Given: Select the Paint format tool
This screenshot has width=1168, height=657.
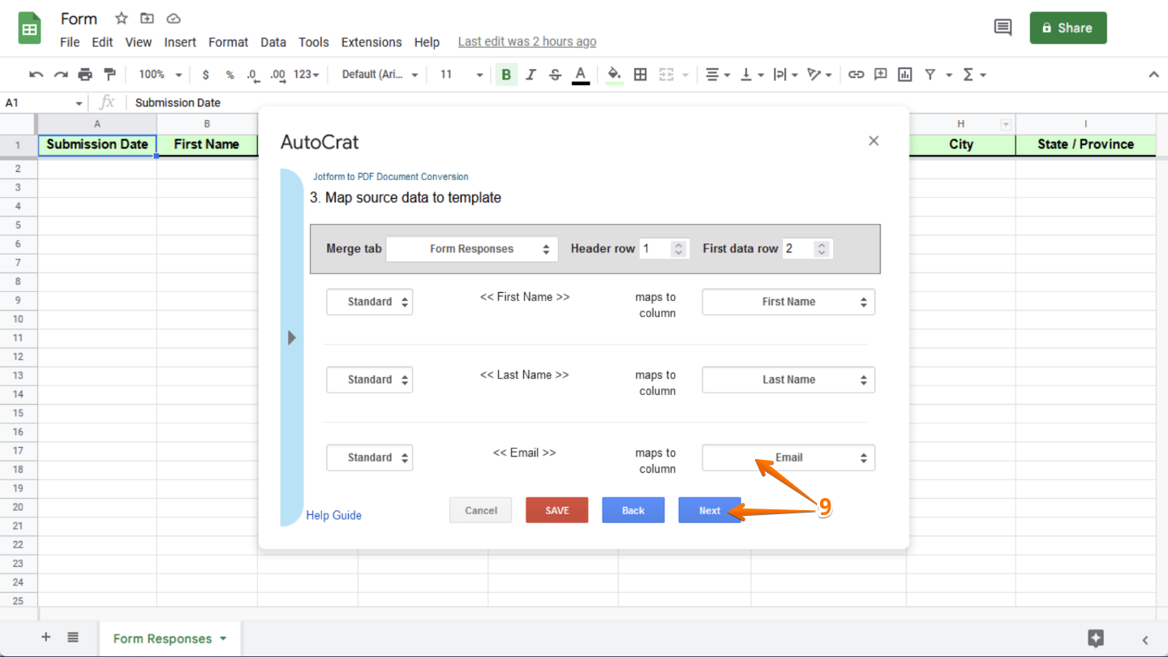Looking at the screenshot, I should [x=110, y=74].
